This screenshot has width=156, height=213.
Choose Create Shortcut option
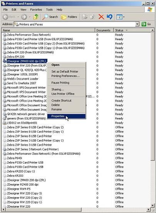tap(66, 101)
